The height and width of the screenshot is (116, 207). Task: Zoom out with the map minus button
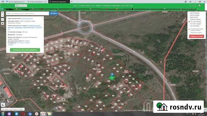point(3,16)
